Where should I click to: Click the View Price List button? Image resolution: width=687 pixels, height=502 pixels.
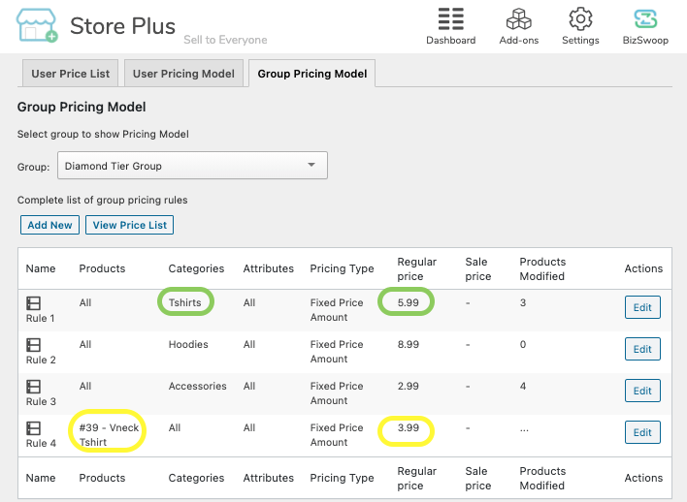pyautogui.click(x=130, y=225)
